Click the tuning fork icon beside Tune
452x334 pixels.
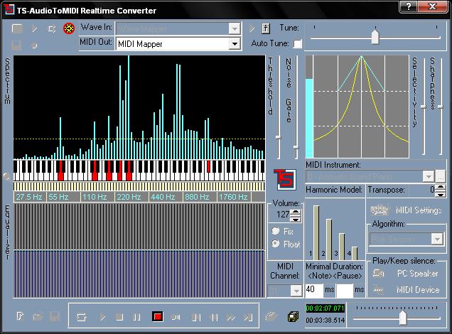coord(266,28)
